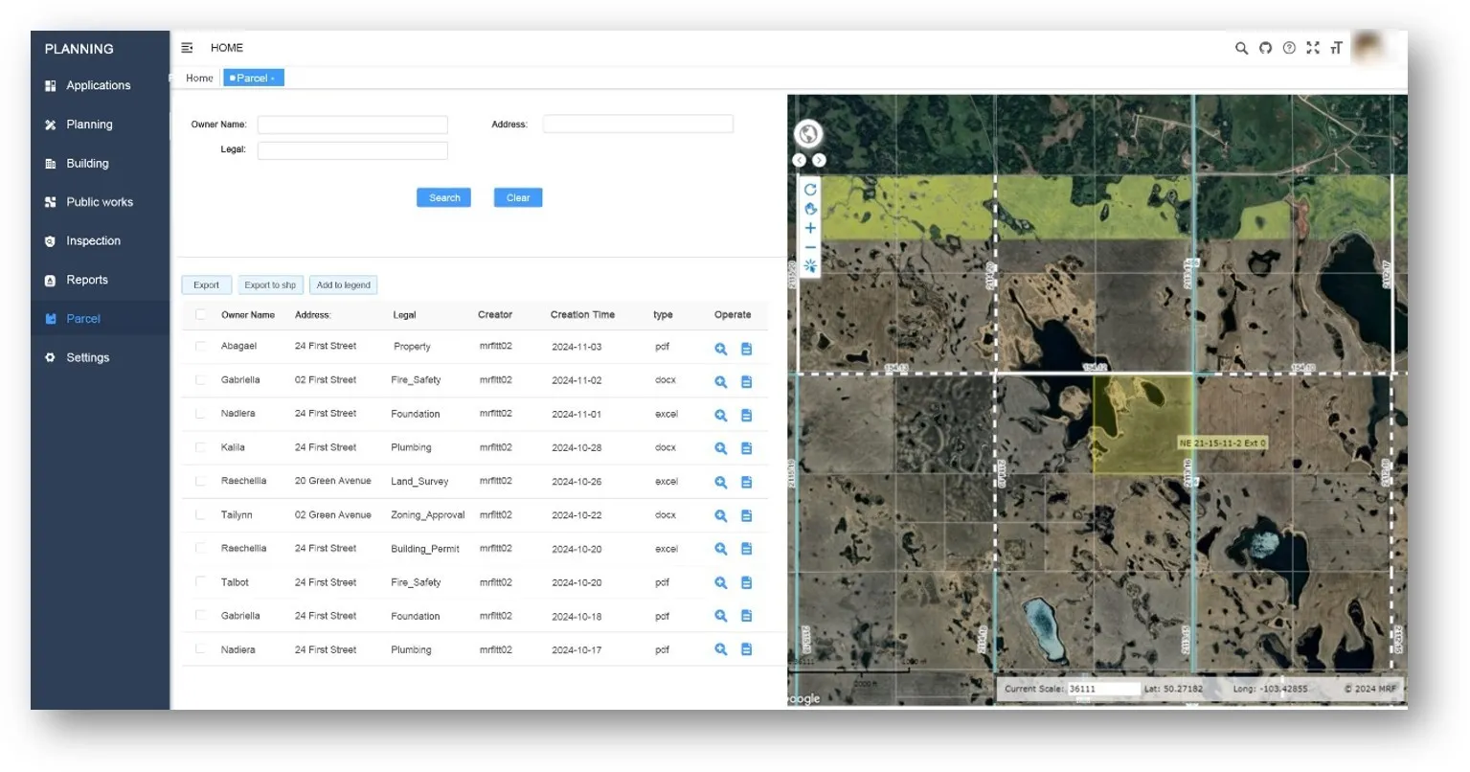Tick the select-all checkbox in table header

click(200, 314)
